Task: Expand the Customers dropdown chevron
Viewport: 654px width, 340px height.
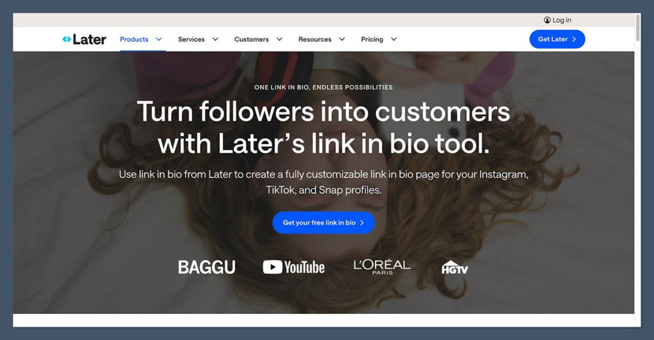Action: [x=280, y=39]
